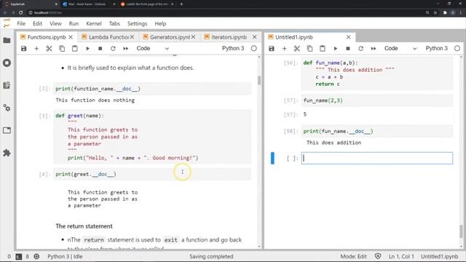The width and height of the screenshot is (466, 262).
Task: Open the View menu
Action: click(55, 23)
